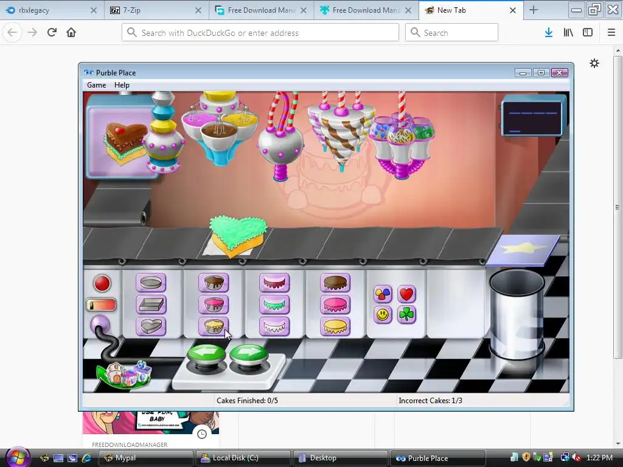This screenshot has height=467, width=623.
Task: Select the square cake pan button
Action: pos(151,305)
